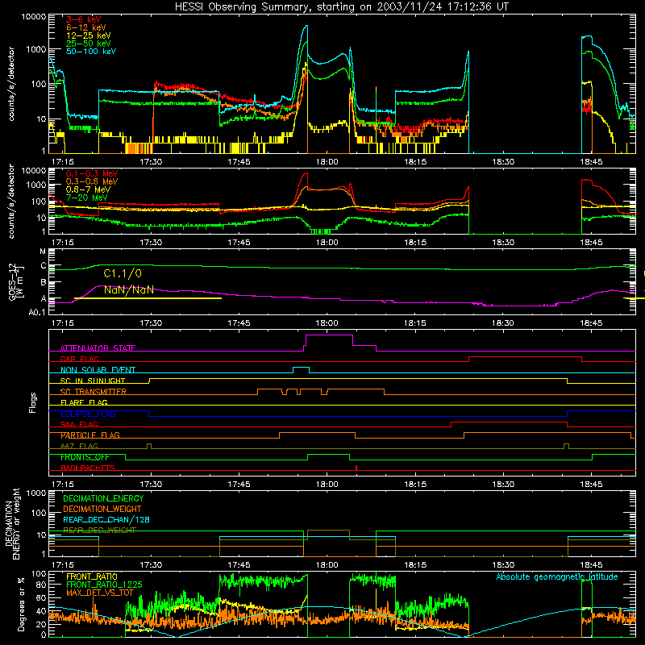Select the 6-12 keV legend label
Screen dimensions: 645x645
(86, 27)
